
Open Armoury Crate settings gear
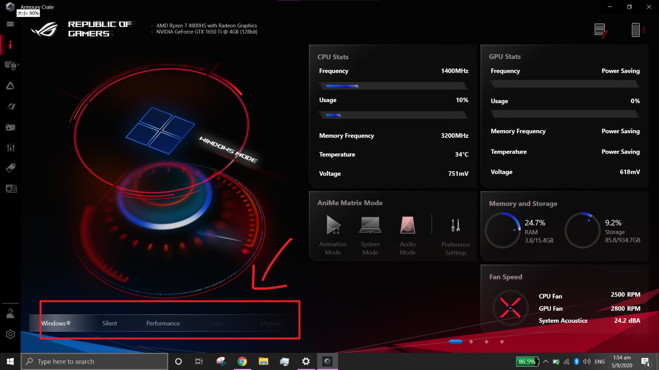pyautogui.click(x=10, y=334)
